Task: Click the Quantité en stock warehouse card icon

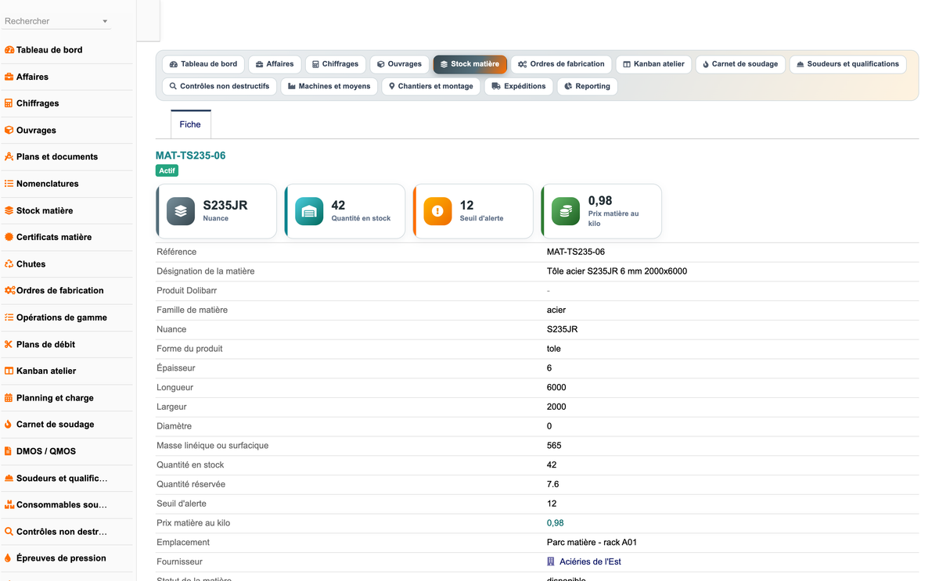Action: click(x=309, y=211)
